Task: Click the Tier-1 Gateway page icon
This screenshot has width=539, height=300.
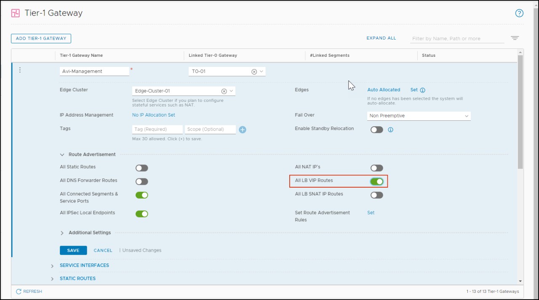Action: [16, 13]
